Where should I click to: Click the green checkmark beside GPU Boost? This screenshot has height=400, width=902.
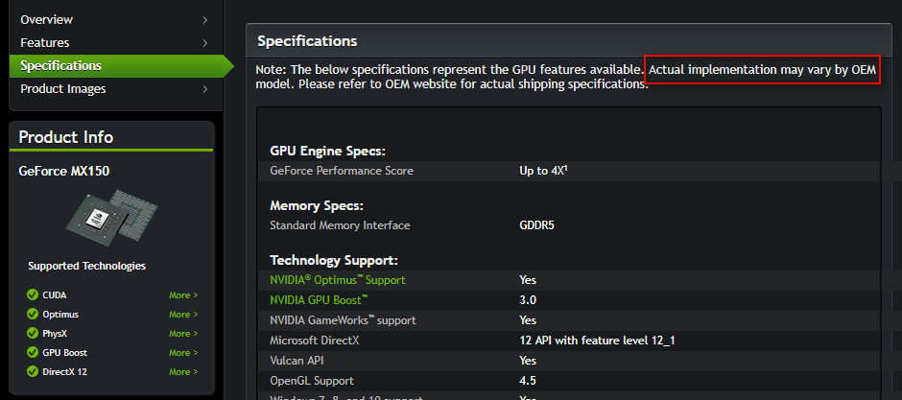pyautogui.click(x=33, y=353)
